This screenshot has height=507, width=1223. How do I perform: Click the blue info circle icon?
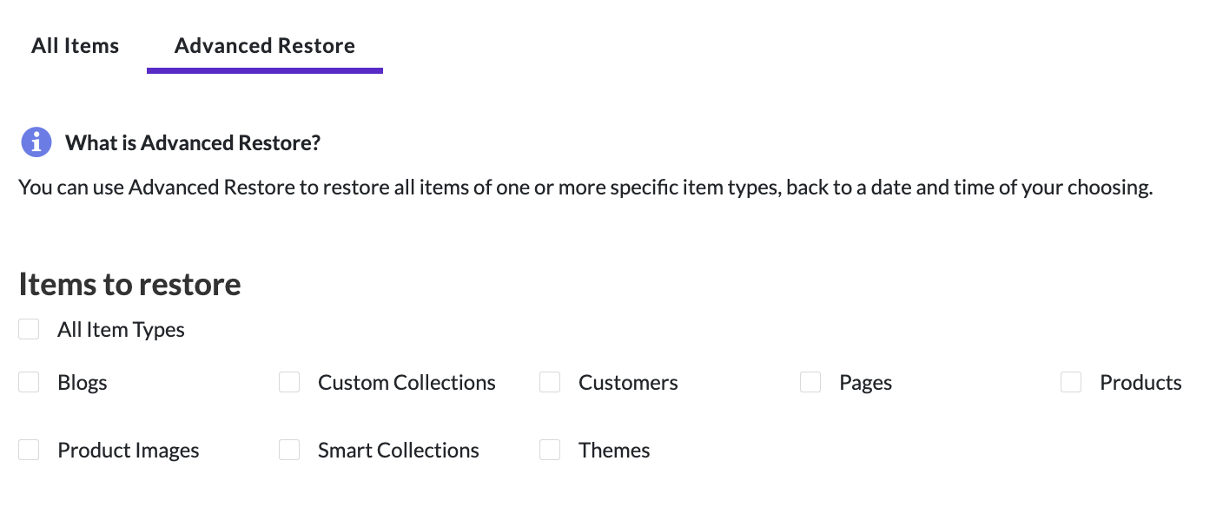[x=36, y=142]
